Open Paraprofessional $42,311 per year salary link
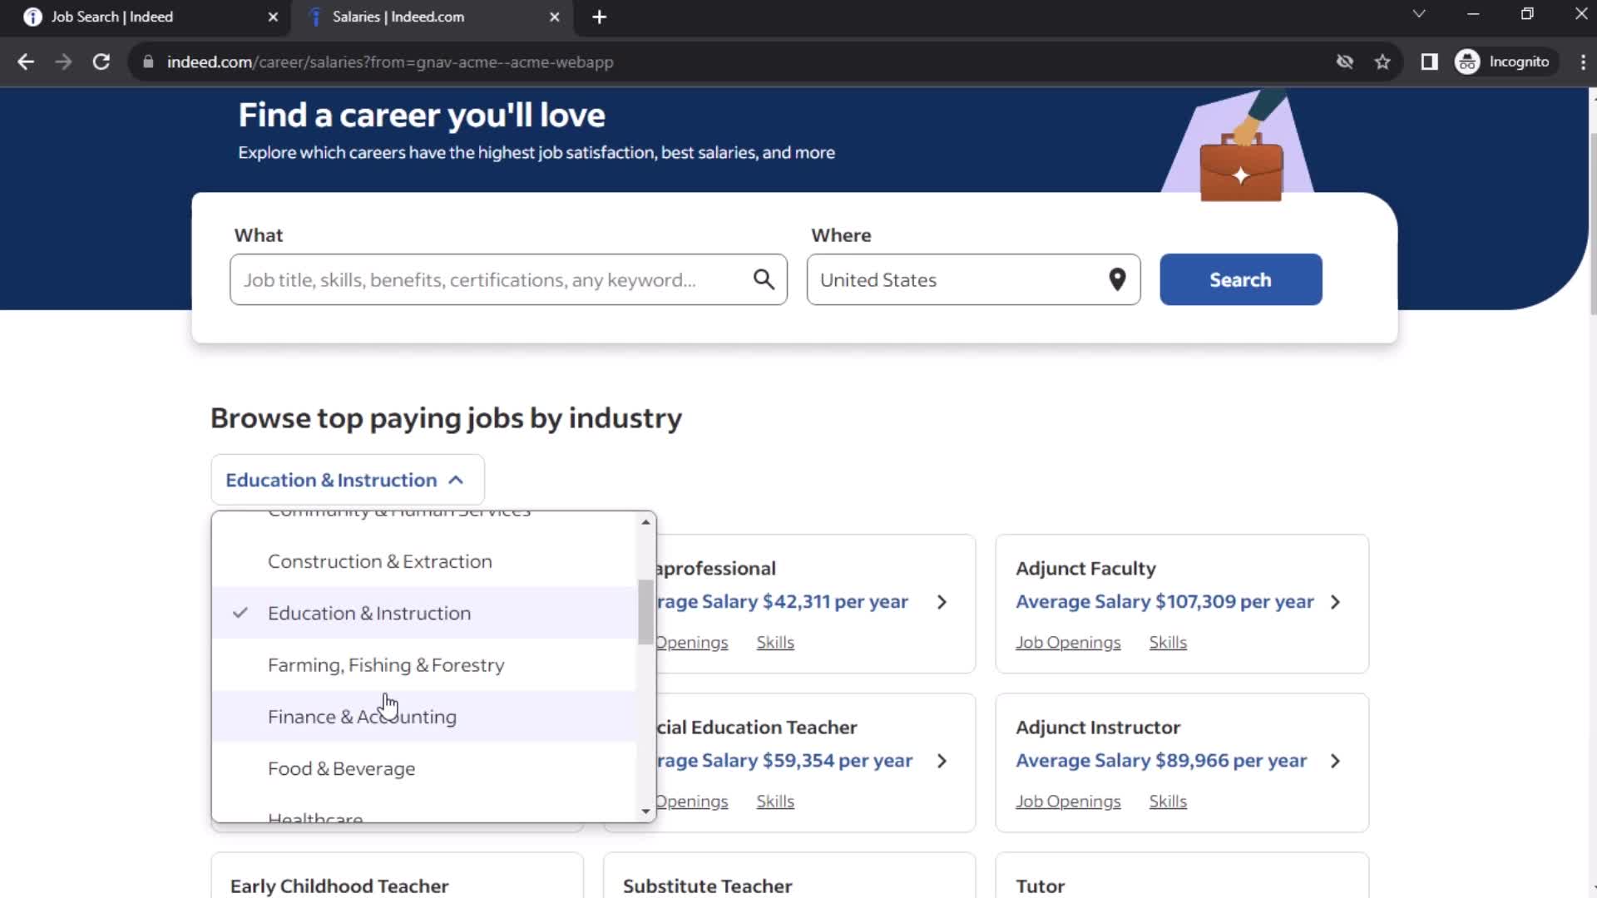Viewport: 1597px width, 898px height. point(782,602)
